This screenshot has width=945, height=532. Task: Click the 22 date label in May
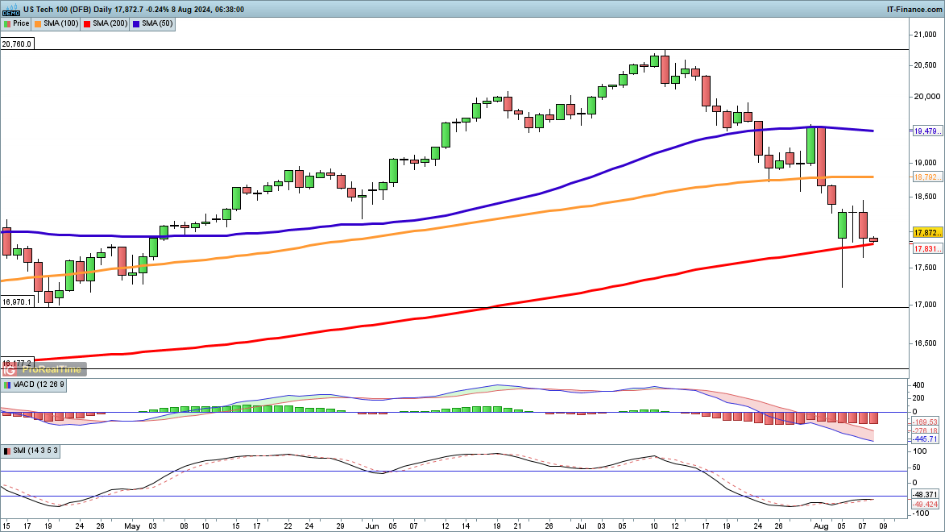288,526
